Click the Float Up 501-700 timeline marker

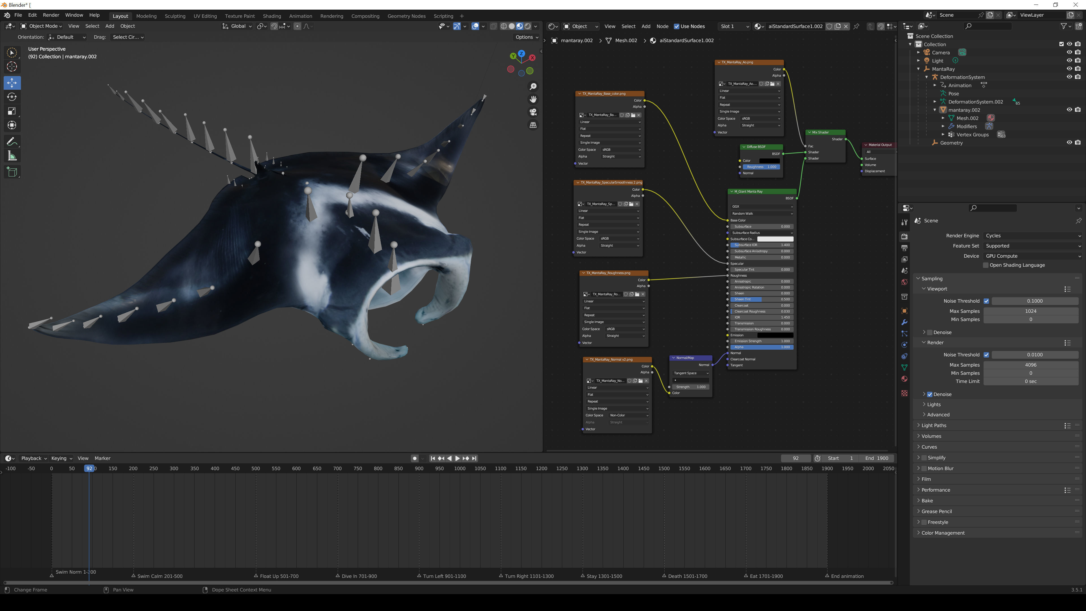(x=256, y=576)
